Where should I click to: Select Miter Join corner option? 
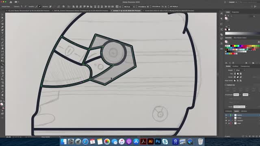tap(235, 77)
